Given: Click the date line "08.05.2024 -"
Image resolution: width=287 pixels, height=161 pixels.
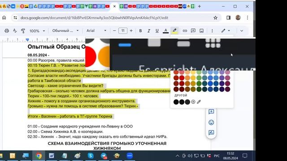Looking at the screenshot, I should click(39, 55).
